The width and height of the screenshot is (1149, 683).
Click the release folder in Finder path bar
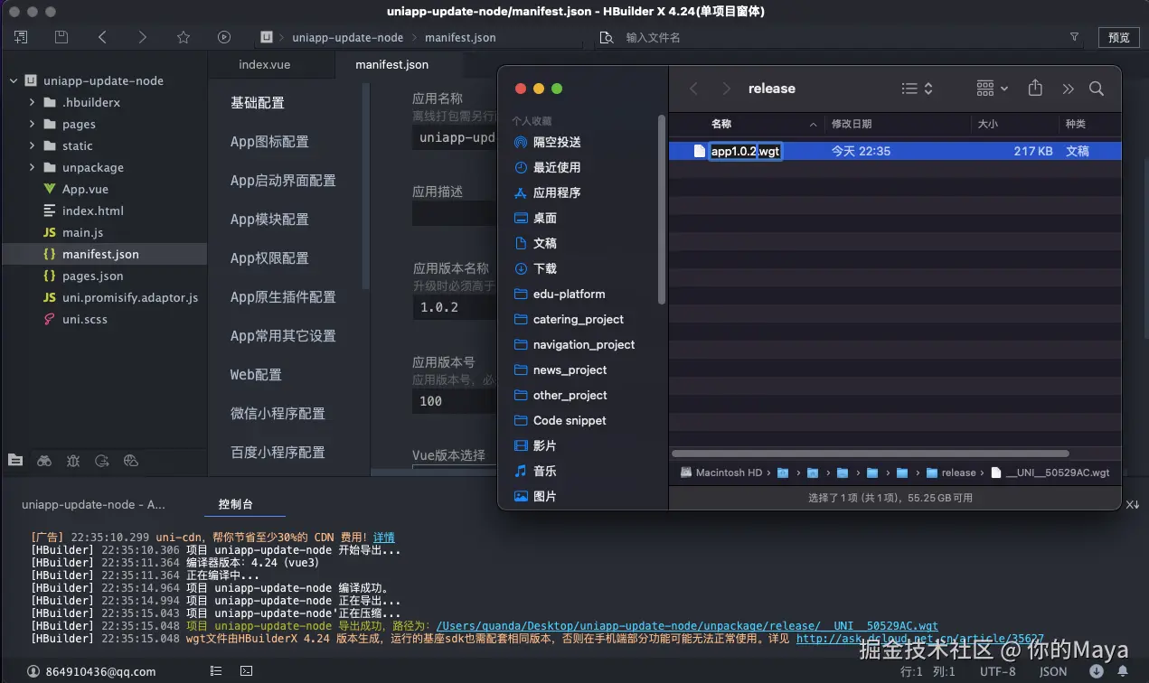951,472
